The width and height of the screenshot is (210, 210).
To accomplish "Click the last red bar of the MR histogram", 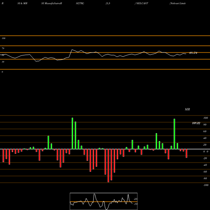I will (x=186, y=154).
